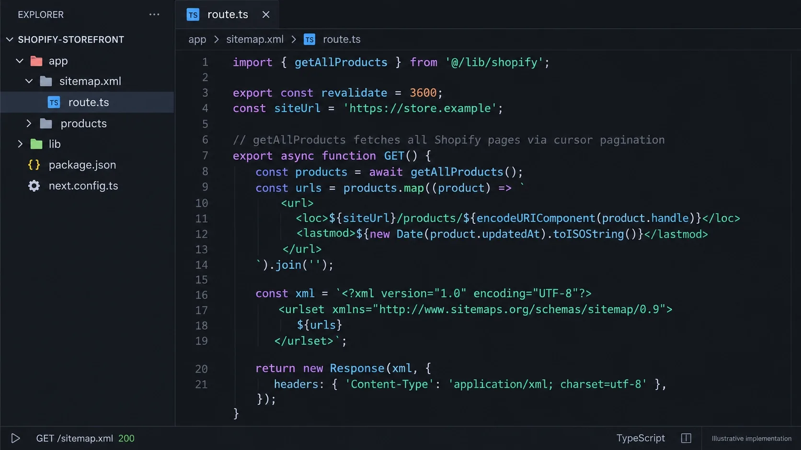Click the 200 status code
Image resolution: width=801 pixels, height=450 pixels.
126,438
